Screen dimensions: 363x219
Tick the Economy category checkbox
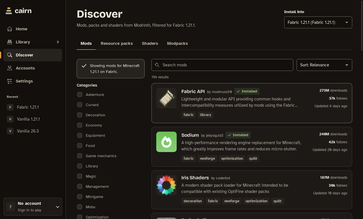[80, 125]
